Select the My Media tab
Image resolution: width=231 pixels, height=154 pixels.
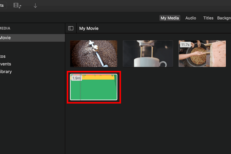coord(170,18)
